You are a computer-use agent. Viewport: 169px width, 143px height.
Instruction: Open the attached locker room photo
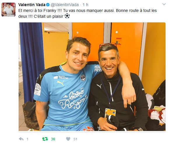pyautogui.click(x=92, y=77)
